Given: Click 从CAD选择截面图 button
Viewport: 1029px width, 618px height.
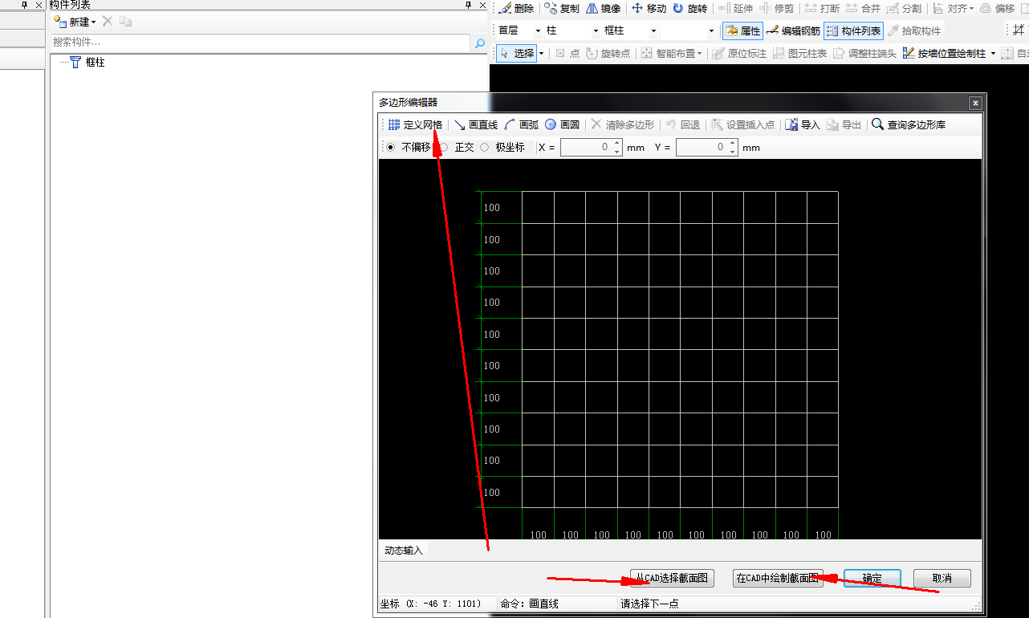Looking at the screenshot, I should (x=673, y=579).
